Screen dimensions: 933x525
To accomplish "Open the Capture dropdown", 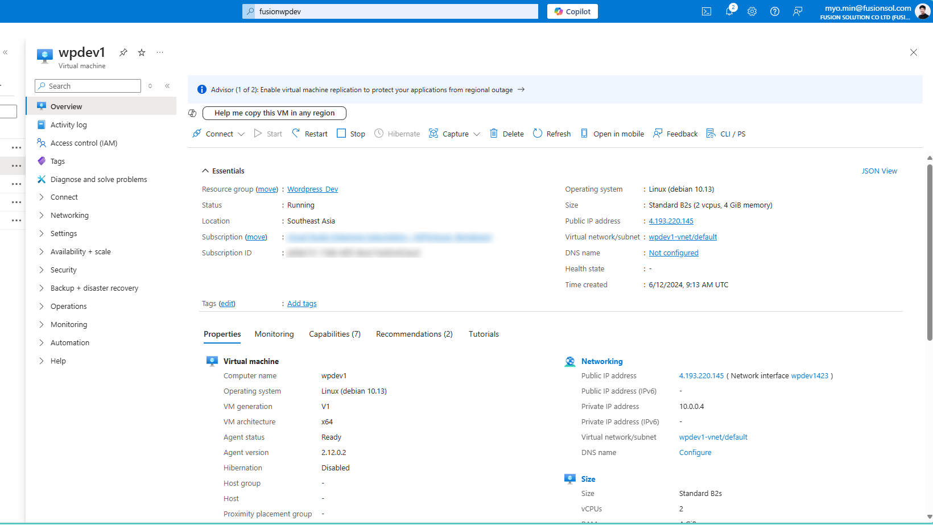I will point(455,134).
